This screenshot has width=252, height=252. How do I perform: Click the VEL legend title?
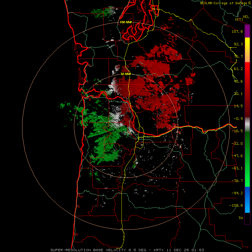pyautogui.click(x=246, y=17)
